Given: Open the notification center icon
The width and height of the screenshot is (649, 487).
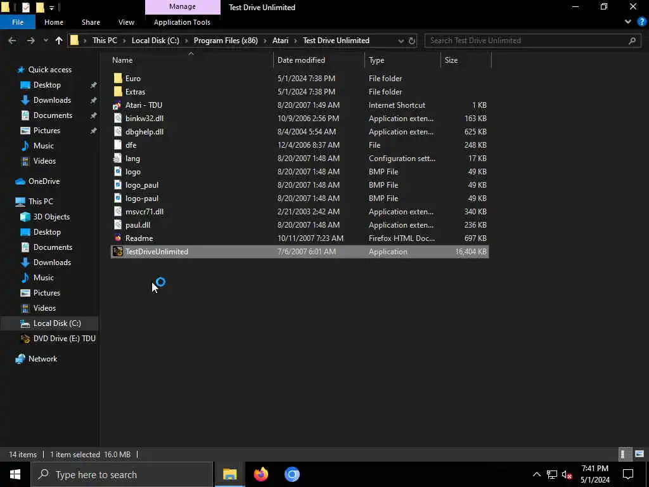Looking at the screenshot, I should coord(628,474).
